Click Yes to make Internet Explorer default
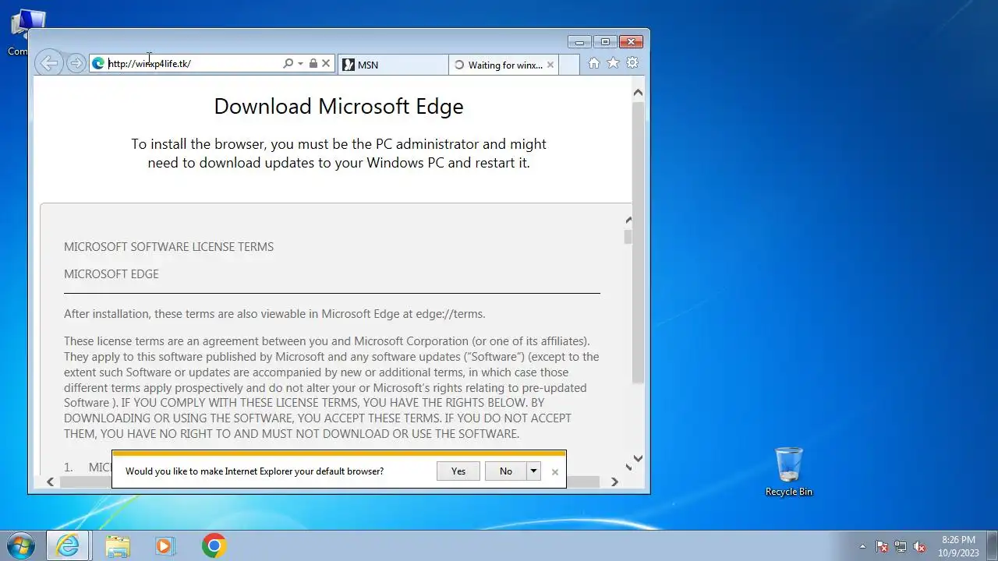Screen dimensions: 998x561 pyautogui.click(x=458, y=471)
